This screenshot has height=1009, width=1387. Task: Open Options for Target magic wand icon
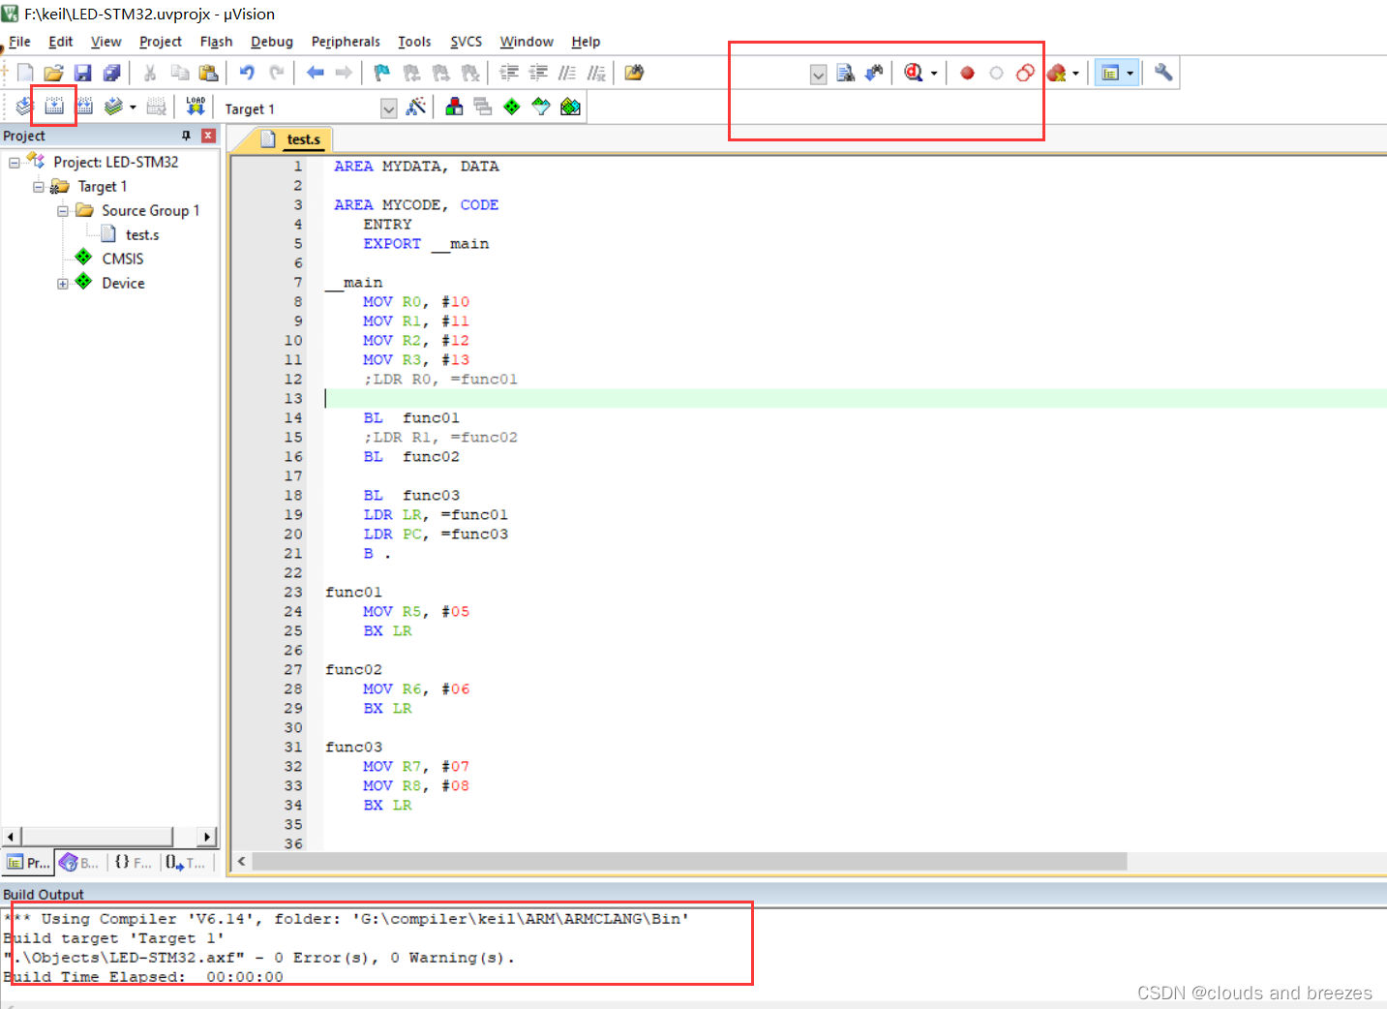click(416, 107)
